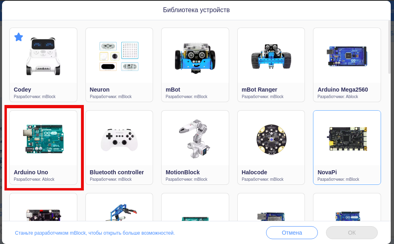Viewport: 394px width, 244px height.
Task: Click the NovaPi title text
Action: click(x=327, y=172)
